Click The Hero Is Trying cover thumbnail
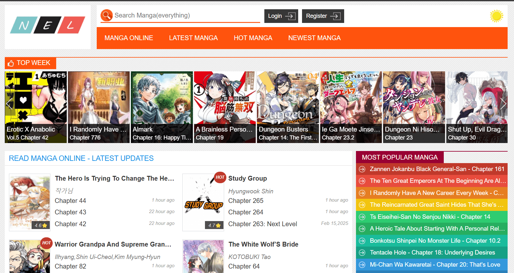This screenshot has width=514, height=273. coord(30,202)
